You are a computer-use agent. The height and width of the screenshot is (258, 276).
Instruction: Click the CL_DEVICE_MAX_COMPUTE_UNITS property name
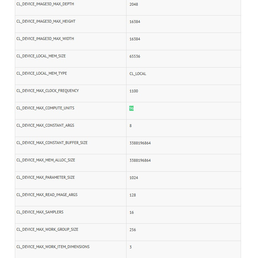click(45, 108)
